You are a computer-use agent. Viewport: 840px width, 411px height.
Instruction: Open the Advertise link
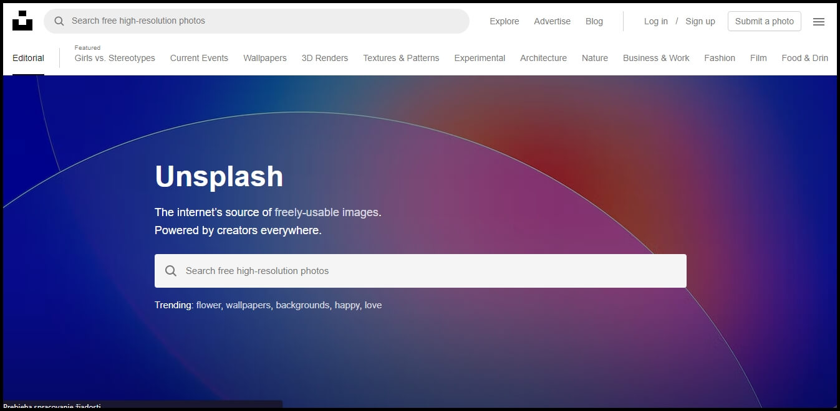click(552, 21)
